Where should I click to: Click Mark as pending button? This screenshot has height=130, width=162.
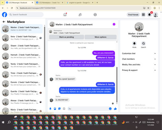pos(66,37)
